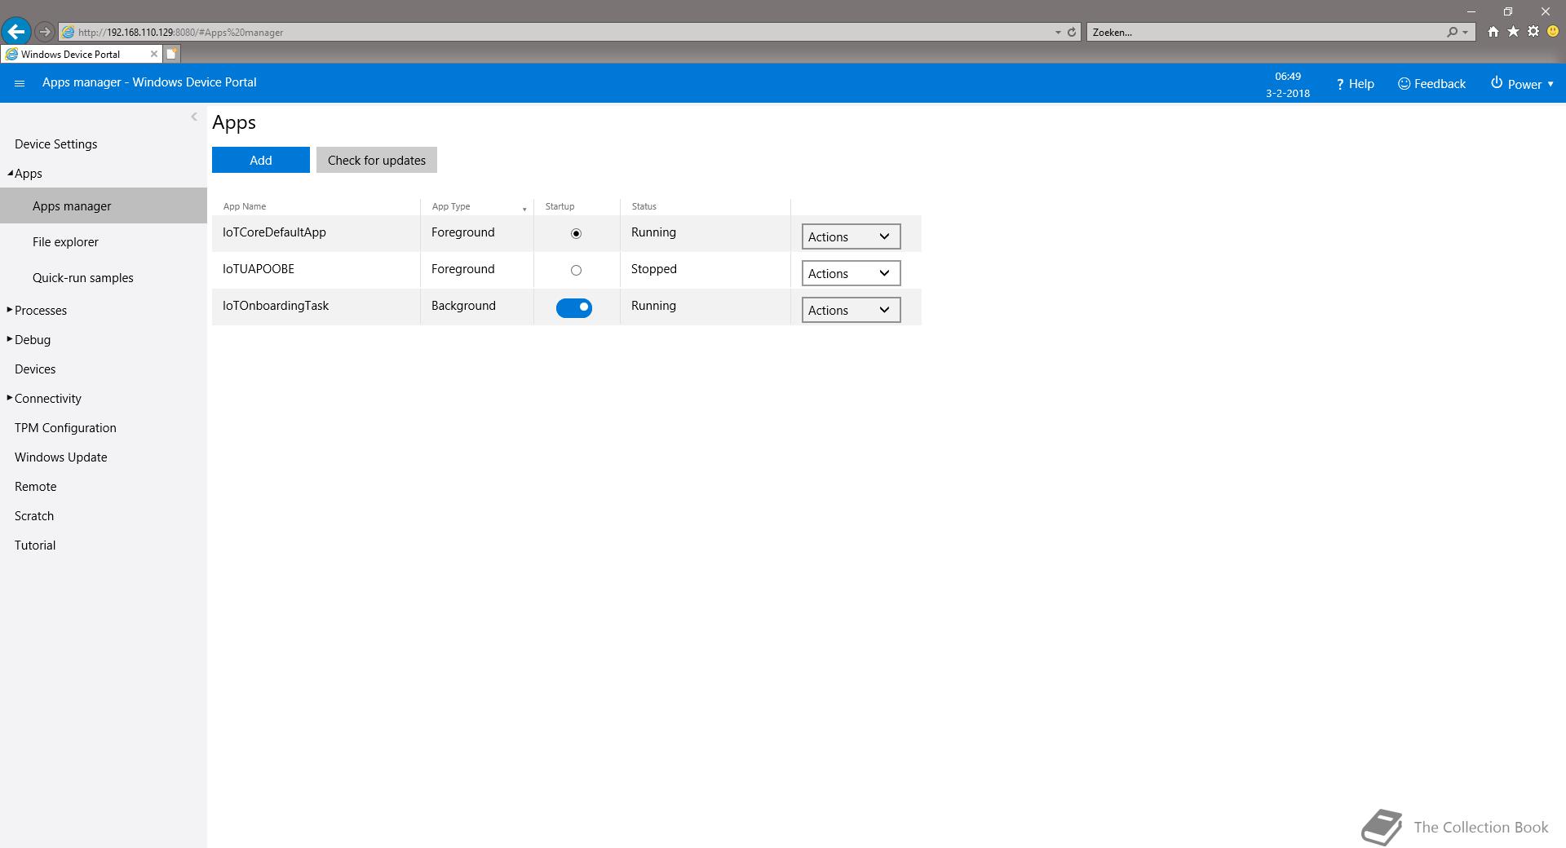Go back with the browser back arrow

16,32
